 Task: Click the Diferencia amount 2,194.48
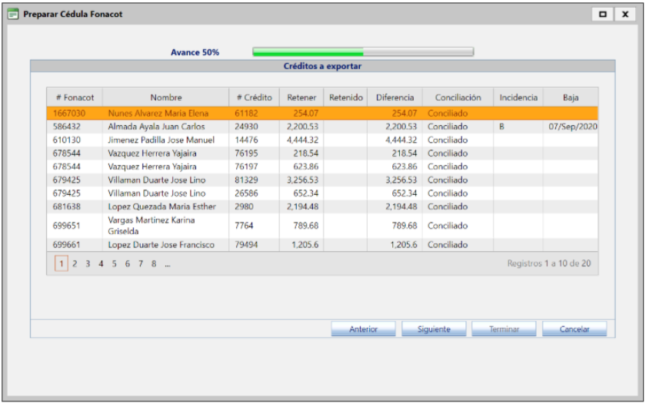click(x=401, y=206)
